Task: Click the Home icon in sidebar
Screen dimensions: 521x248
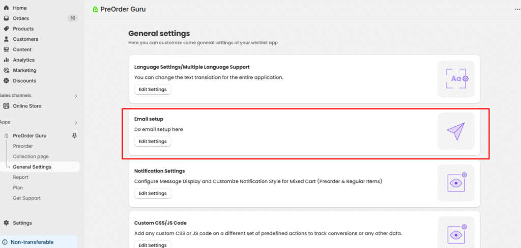Action: (6, 8)
